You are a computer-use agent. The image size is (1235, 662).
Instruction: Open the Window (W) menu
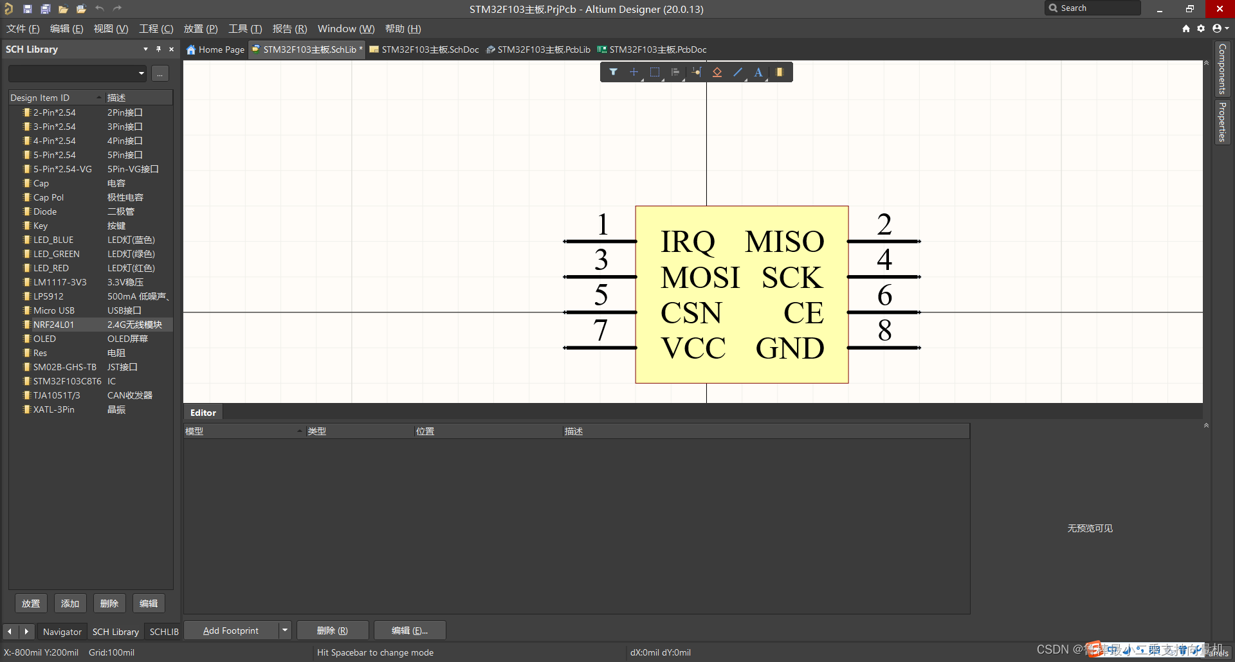pyautogui.click(x=346, y=29)
